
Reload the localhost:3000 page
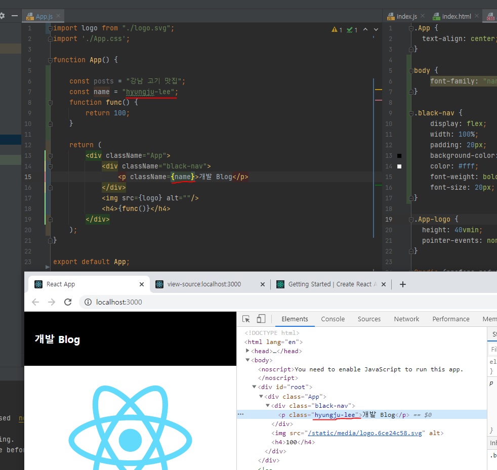pos(68,302)
